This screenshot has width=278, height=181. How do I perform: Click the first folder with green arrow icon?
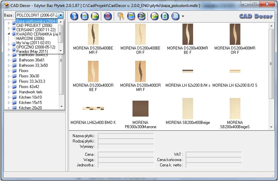pos(95,16)
